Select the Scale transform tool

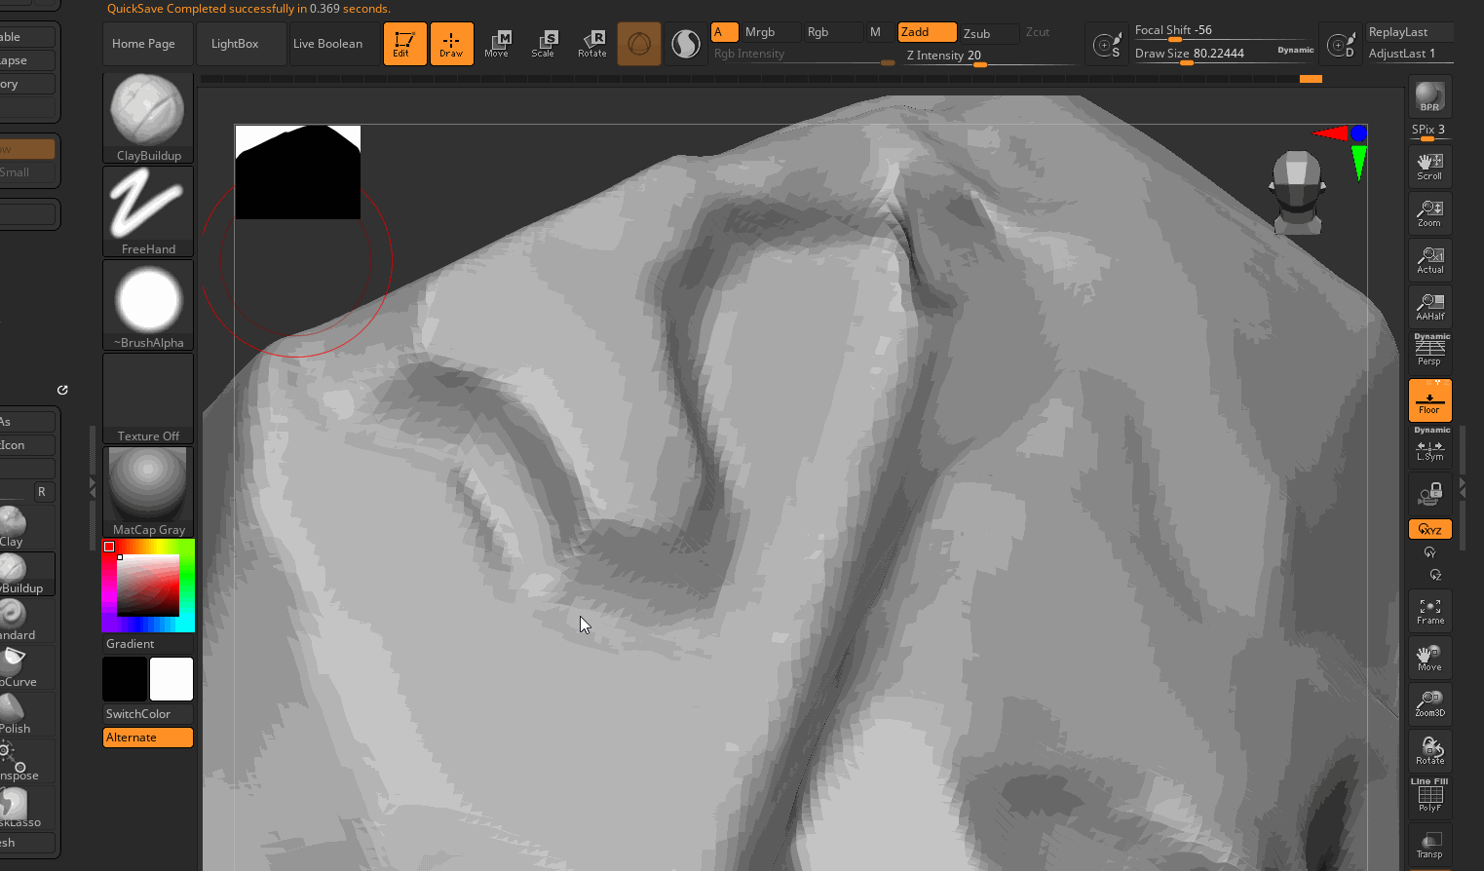(x=543, y=44)
